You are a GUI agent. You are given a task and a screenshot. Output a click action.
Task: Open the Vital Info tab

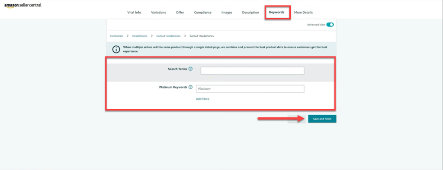click(134, 13)
